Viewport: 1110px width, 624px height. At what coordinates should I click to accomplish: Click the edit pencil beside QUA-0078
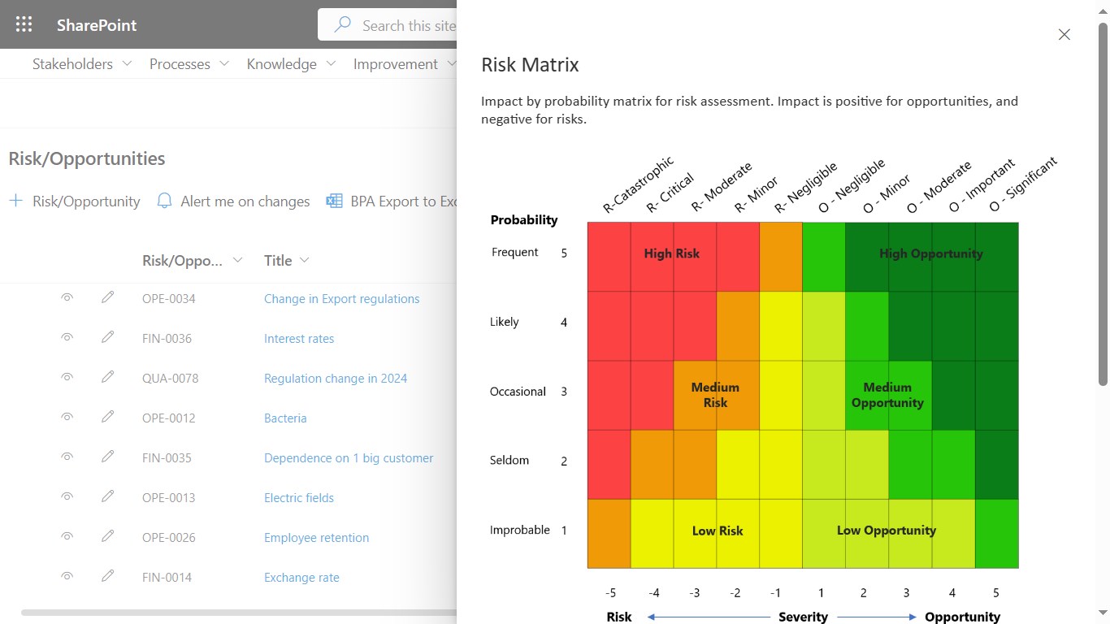coord(107,378)
